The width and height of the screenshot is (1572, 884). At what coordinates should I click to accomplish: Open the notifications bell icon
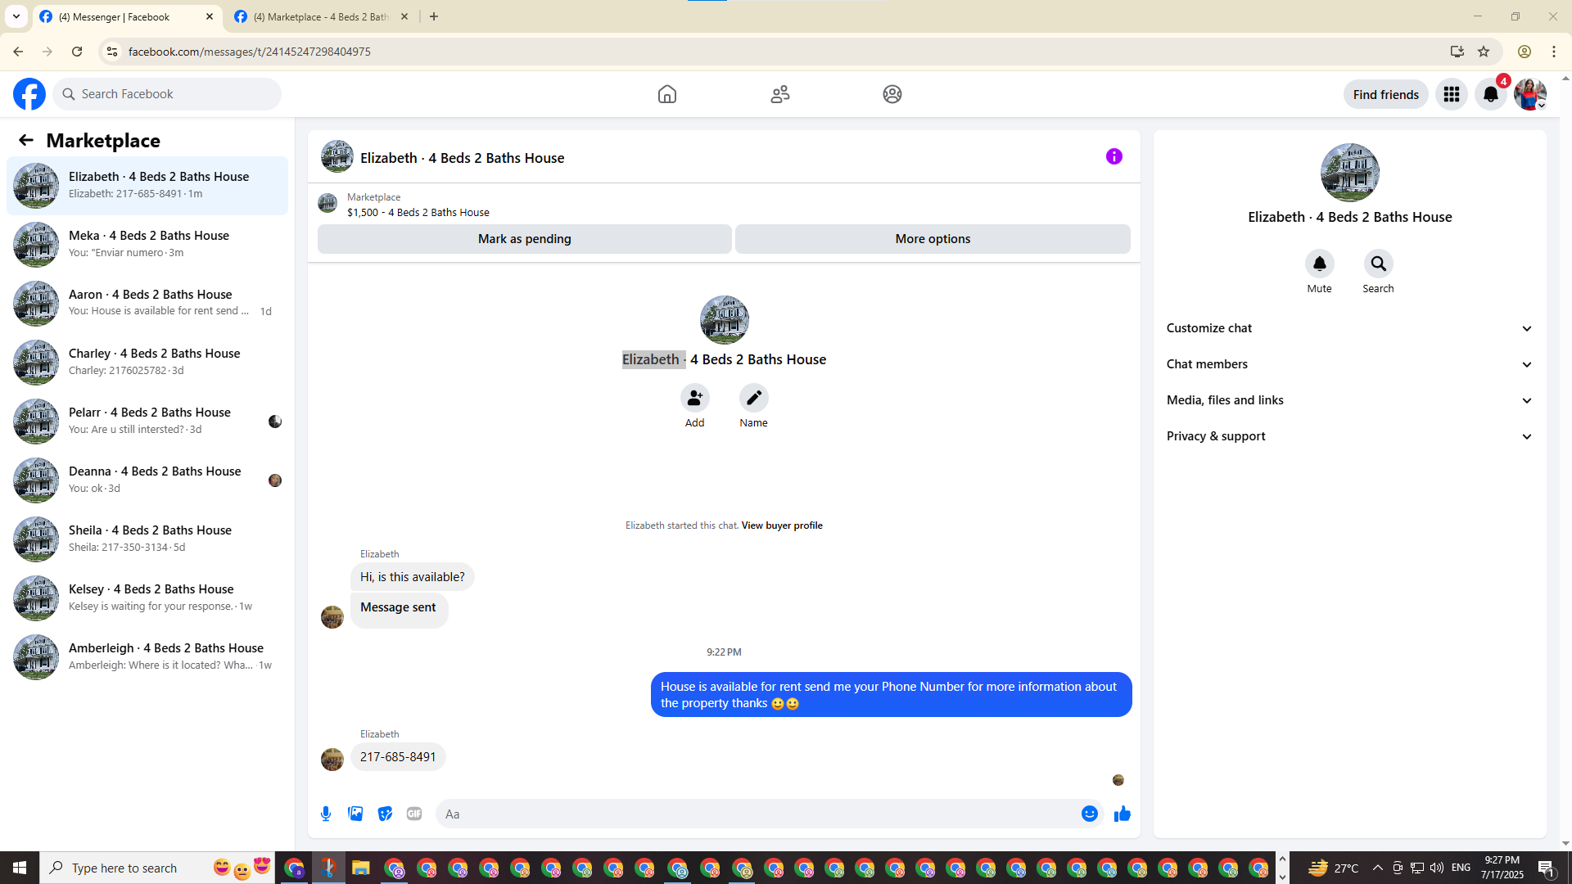1491,94
